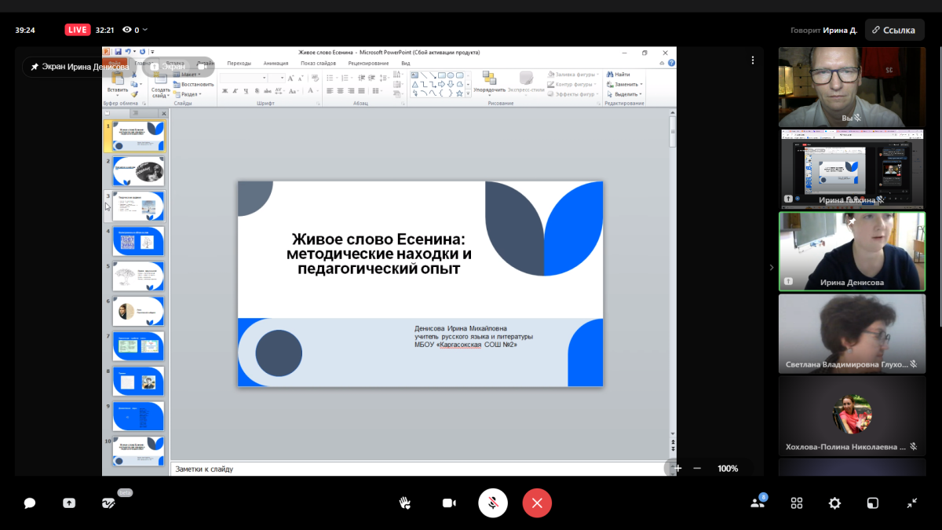Screen dimensions: 942x530
Task: Open the Рецензирование ribbon tab
Action: click(x=368, y=64)
